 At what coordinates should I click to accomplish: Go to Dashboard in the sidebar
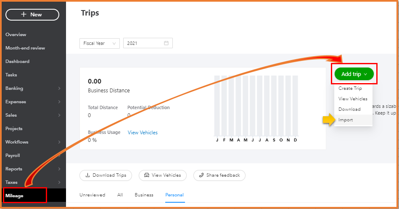pos(17,61)
